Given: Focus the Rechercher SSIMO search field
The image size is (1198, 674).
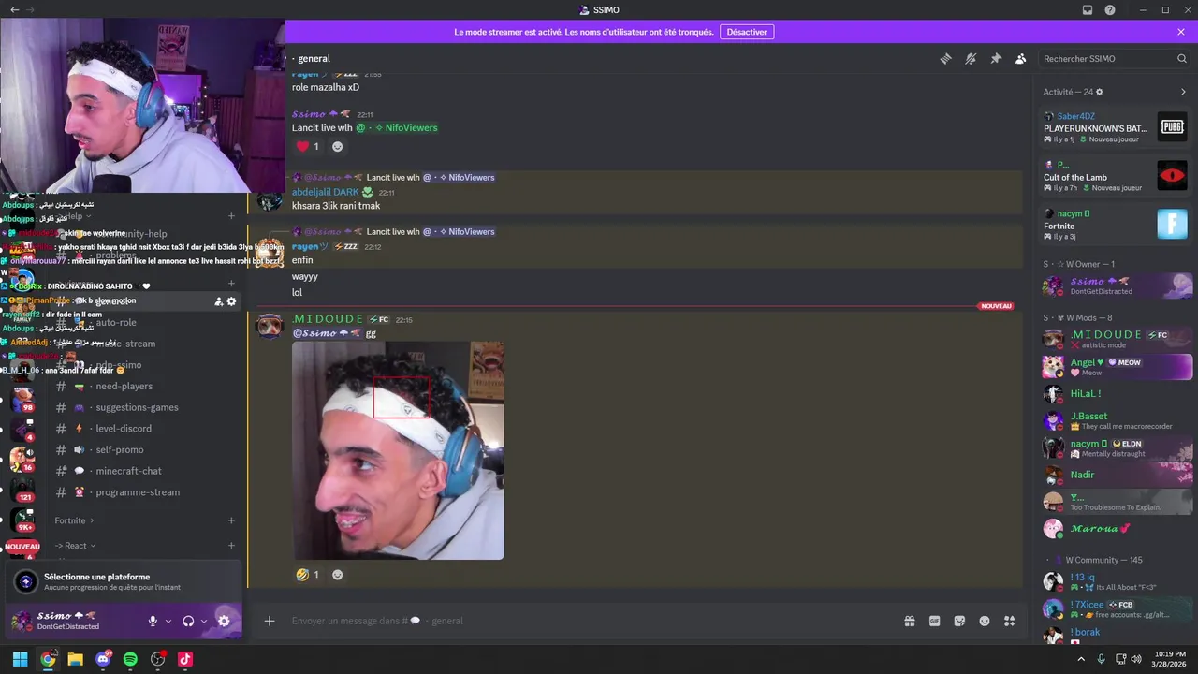Looking at the screenshot, I should click(x=1114, y=58).
